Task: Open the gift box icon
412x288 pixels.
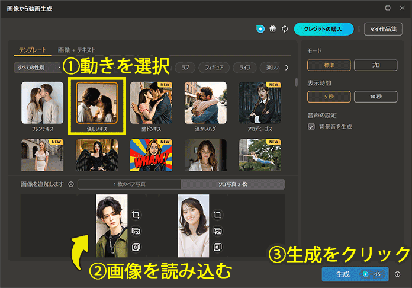Action: (x=273, y=28)
